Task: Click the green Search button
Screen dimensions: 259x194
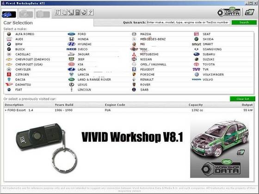Action: click(x=244, y=23)
